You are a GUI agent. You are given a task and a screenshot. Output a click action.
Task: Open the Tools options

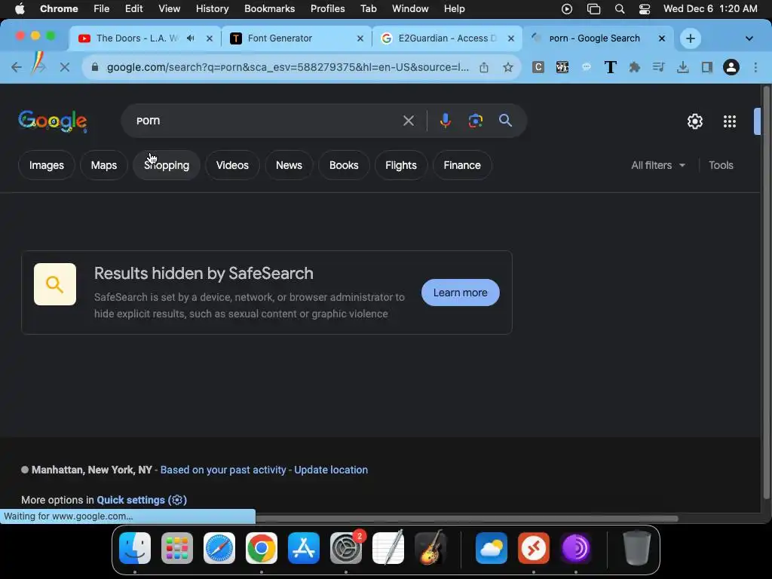721,165
